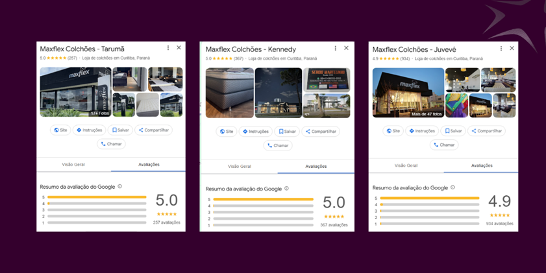Click info icon beside Tarumã review summary
Image resolution: width=546 pixels, height=273 pixels.
[120, 186]
